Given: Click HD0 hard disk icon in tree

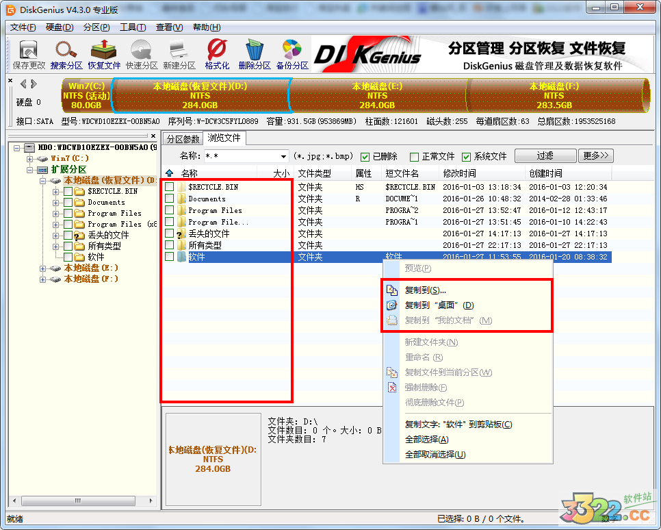Looking at the screenshot, I should pos(29,147).
